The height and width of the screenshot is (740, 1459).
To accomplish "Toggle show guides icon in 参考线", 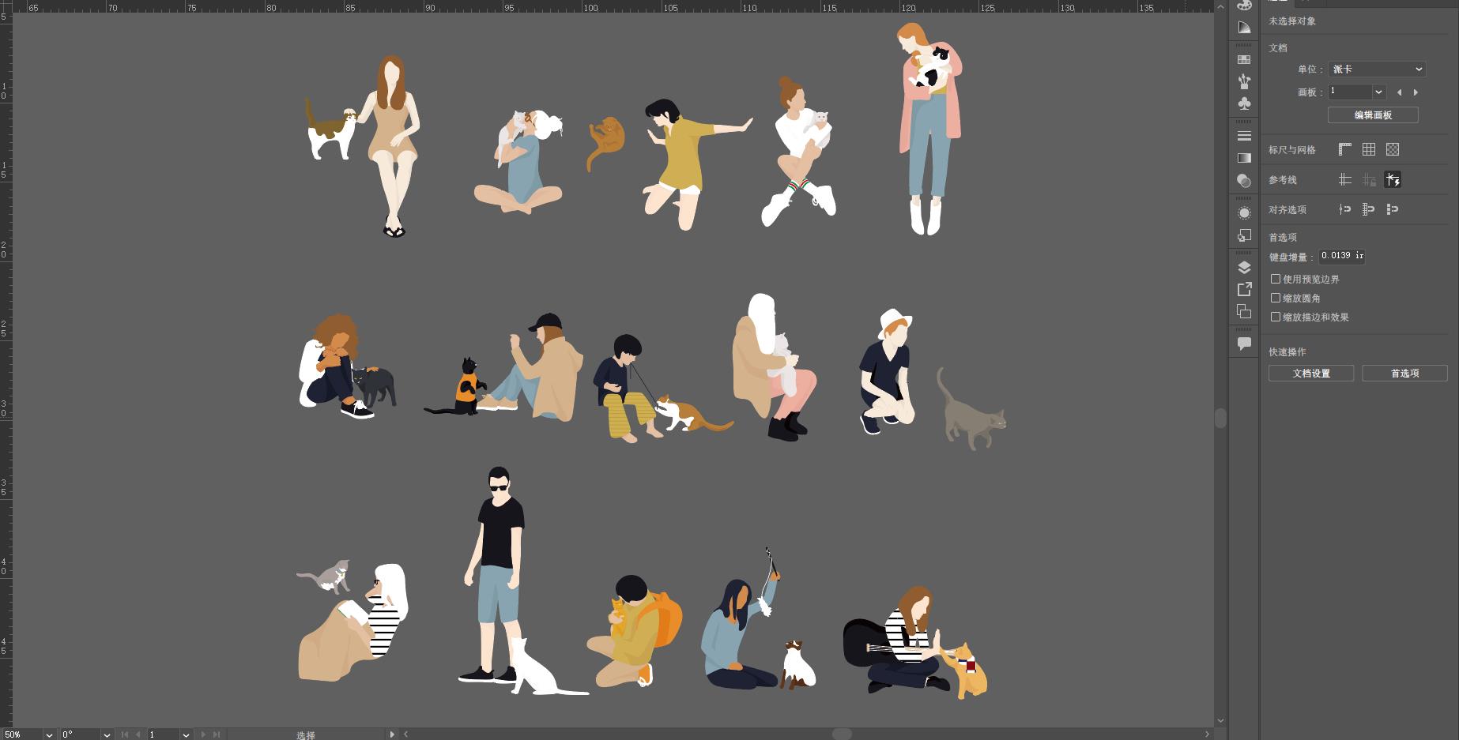I will 1345,180.
